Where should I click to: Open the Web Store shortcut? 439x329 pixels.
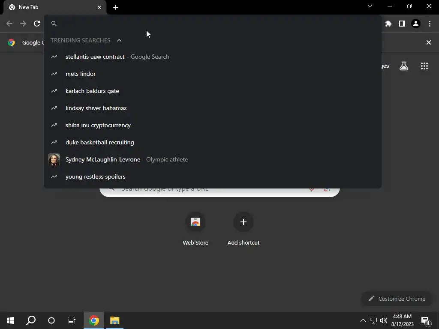pos(195,229)
